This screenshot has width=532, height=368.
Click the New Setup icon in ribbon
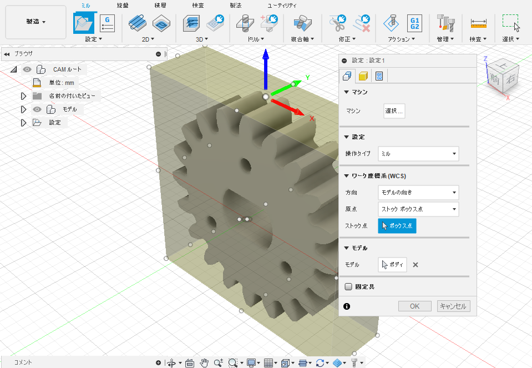(83, 23)
